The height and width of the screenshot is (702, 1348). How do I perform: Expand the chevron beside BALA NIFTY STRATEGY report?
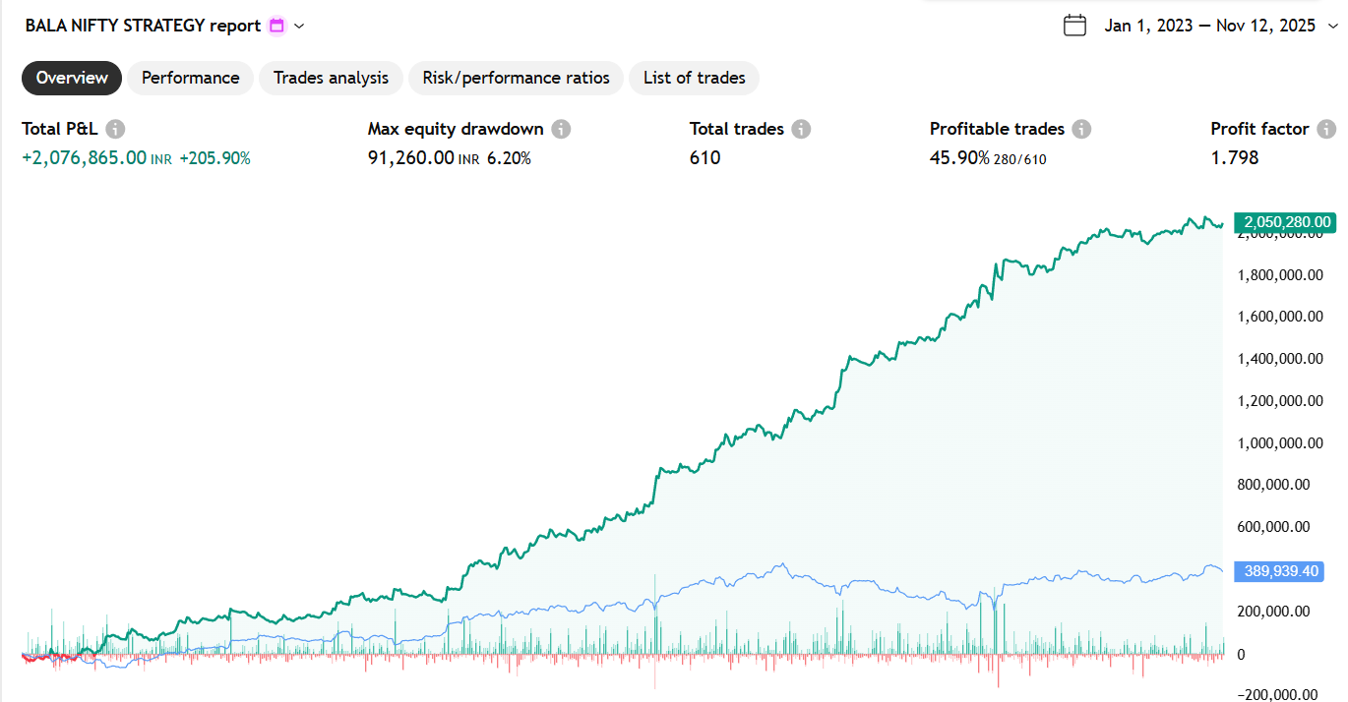(x=298, y=27)
